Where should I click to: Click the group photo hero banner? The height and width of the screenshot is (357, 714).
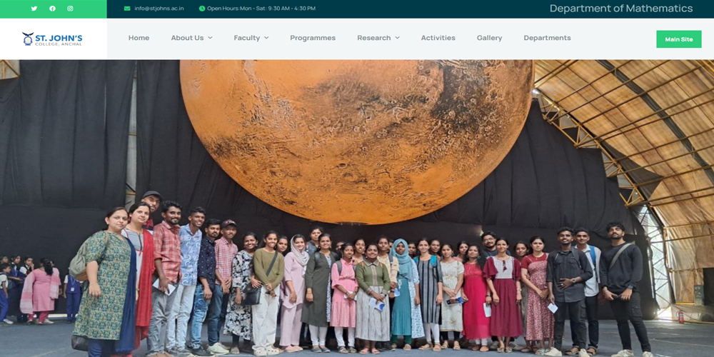pos(357,208)
